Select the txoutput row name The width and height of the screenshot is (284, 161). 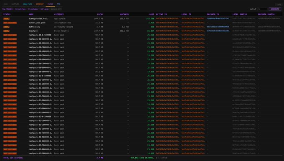[33, 31]
